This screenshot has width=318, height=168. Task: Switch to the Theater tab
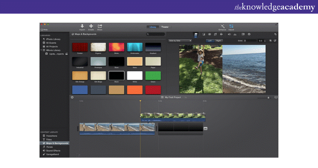click(165, 27)
